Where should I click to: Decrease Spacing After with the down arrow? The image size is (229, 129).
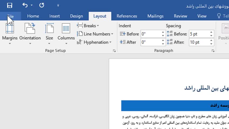coord(211,44)
